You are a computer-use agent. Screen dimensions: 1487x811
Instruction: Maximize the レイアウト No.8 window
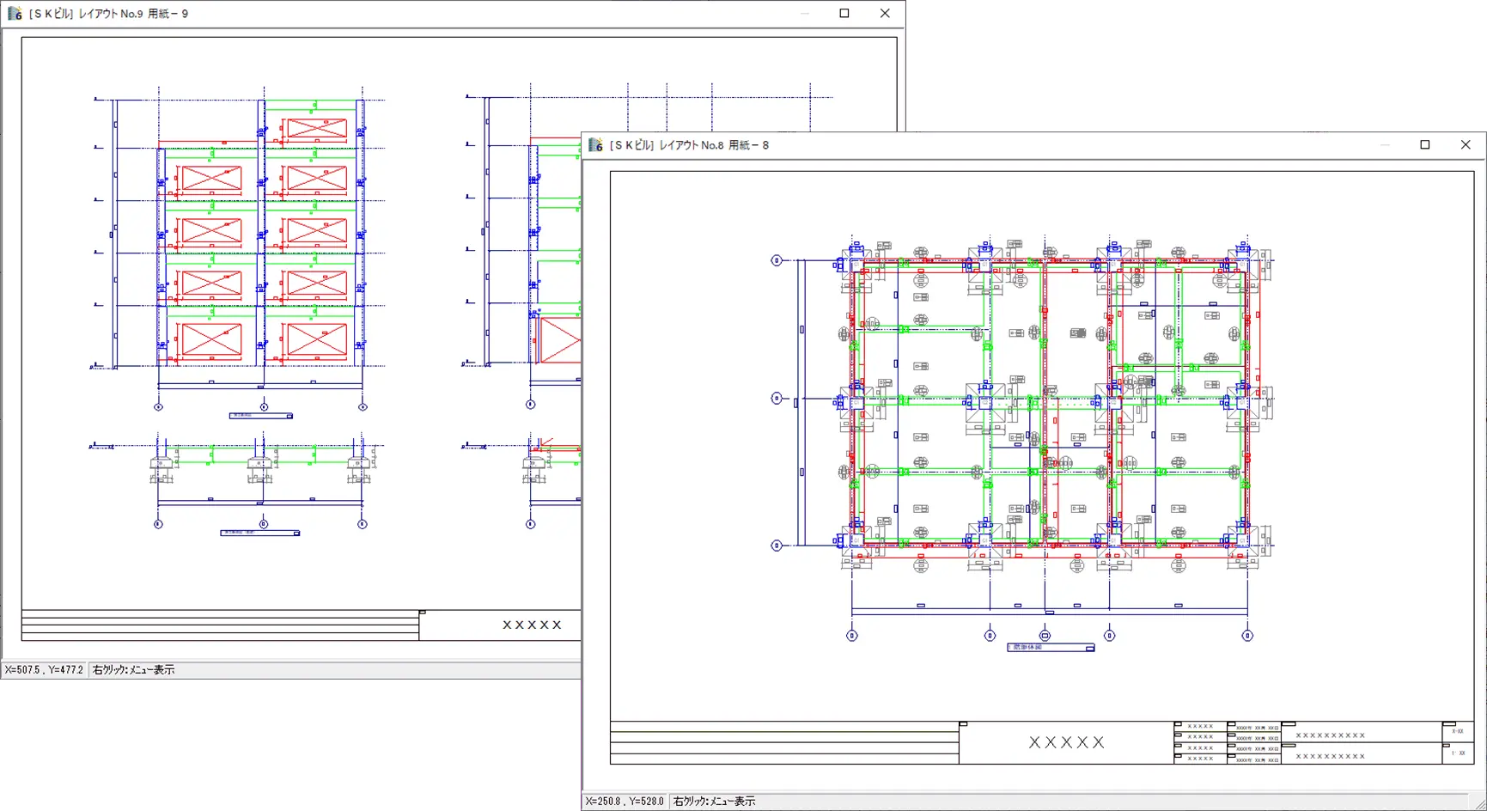pyautogui.click(x=1425, y=145)
